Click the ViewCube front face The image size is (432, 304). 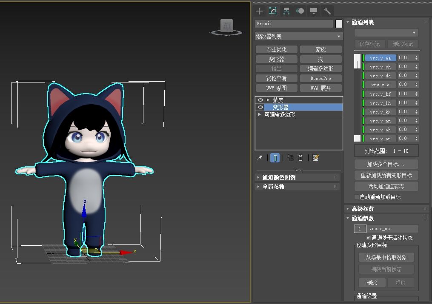(226, 26)
